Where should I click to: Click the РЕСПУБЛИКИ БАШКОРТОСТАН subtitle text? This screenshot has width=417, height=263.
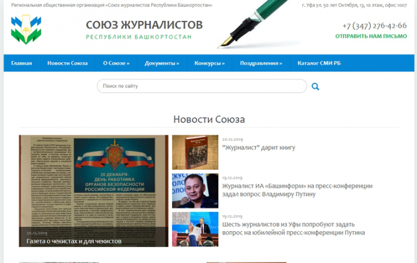coord(138,37)
